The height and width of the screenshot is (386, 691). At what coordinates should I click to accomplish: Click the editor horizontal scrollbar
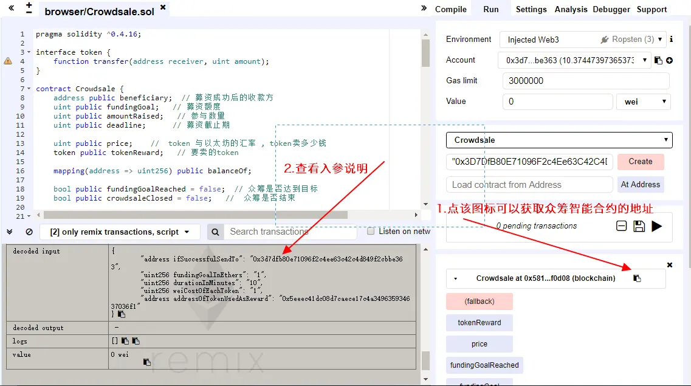(196, 215)
